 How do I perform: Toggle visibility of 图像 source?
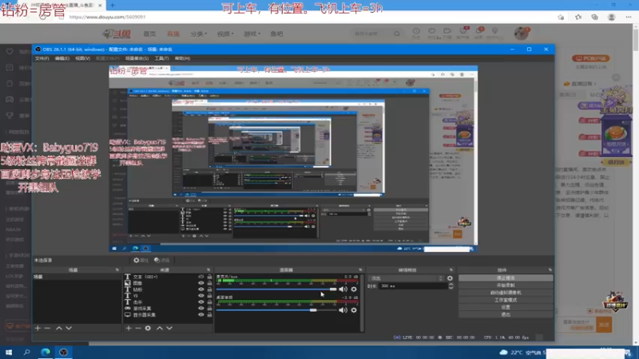coord(201,283)
